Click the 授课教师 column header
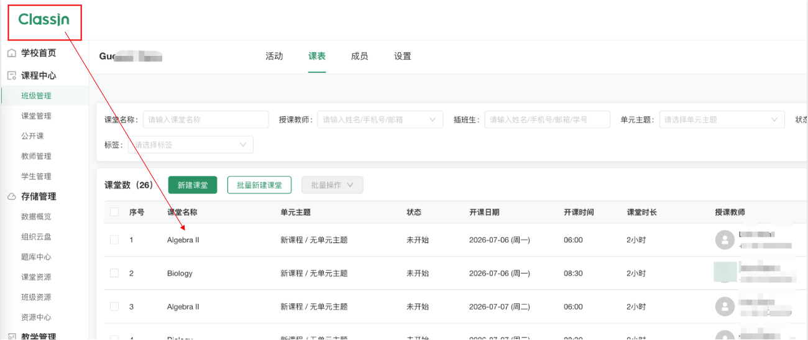The width and height of the screenshot is (808, 340). click(x=730, y=213)
